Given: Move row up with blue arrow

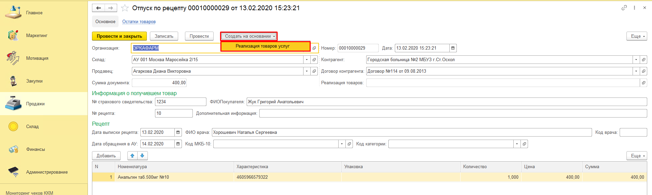Looking at the screenshot, I should (x=133, y=156).
